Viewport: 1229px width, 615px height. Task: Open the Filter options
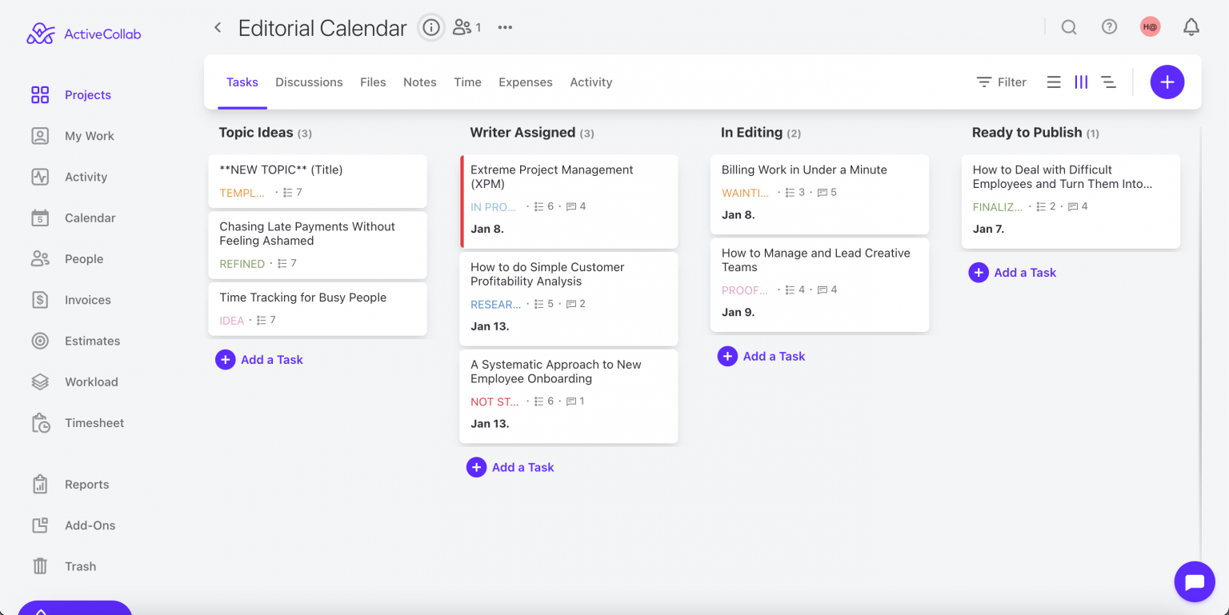coord(1001,82)
